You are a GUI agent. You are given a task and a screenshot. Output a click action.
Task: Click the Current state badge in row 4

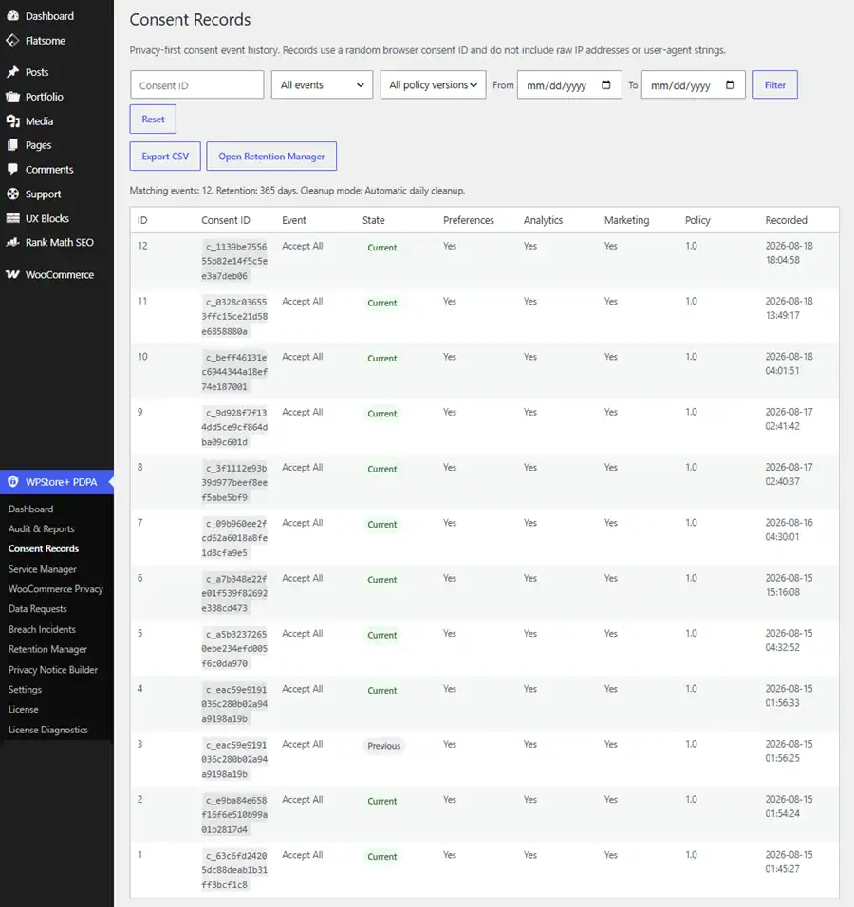tap(381, 690)
